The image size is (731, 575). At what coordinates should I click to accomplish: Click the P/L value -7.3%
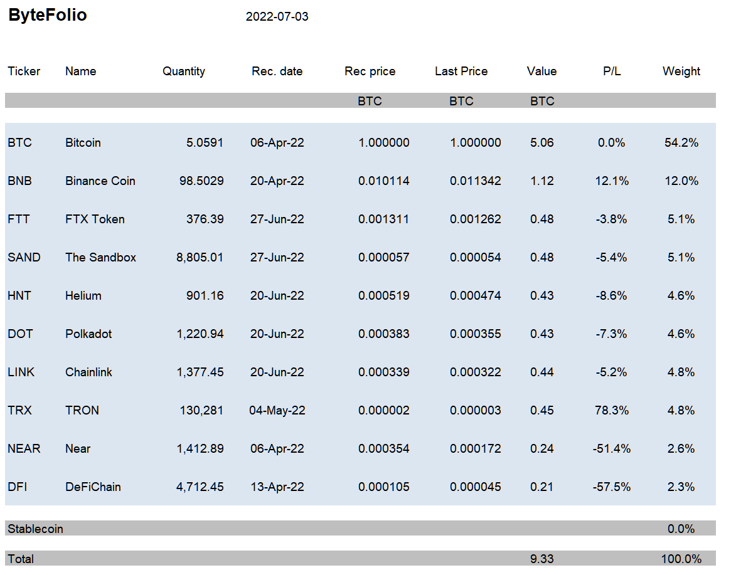click(611, 334)
